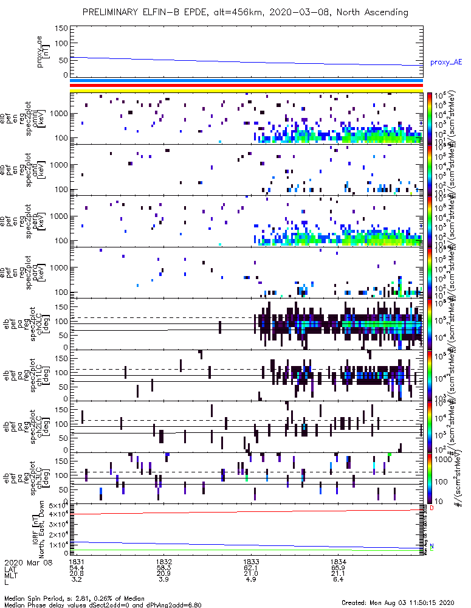
Task: Click the ch2LC panel color scale bar
Action: [429, 427]
